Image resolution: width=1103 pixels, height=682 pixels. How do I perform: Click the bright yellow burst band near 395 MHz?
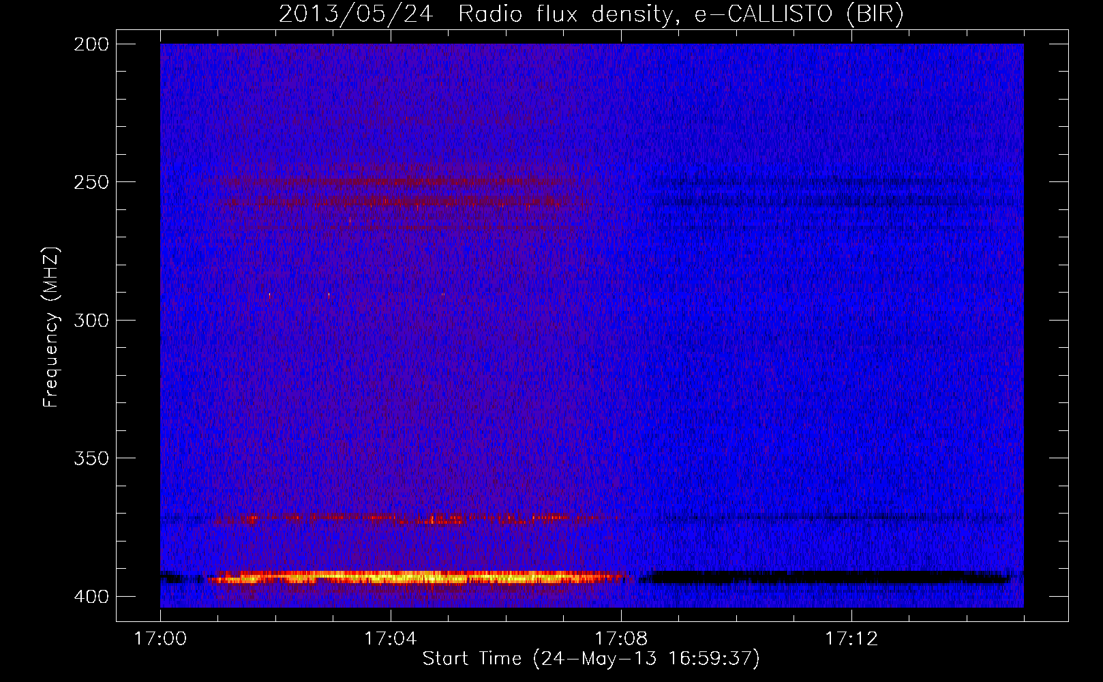(x=416, y=578)
